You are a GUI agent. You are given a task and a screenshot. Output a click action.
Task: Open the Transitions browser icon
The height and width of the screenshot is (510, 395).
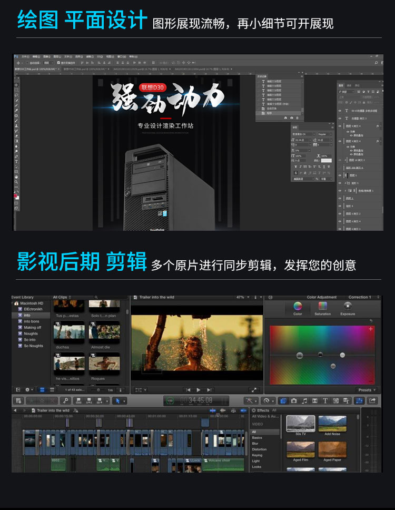[x=315, y=401]
